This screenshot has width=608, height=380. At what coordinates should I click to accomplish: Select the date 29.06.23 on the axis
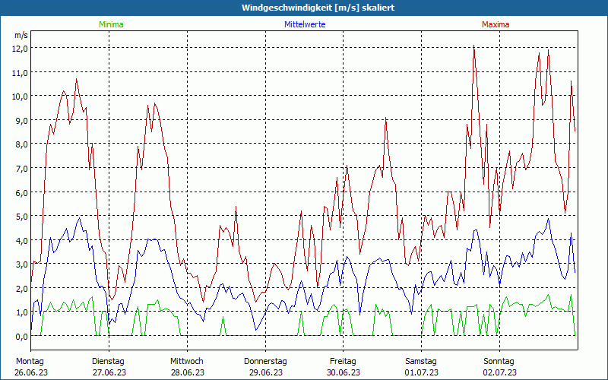265,372
